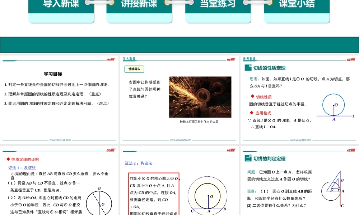Open the www.youyi100.com link on the 讲授新课 slide
The width and height of the screenshot is (359, 215).
pos(300,140)
